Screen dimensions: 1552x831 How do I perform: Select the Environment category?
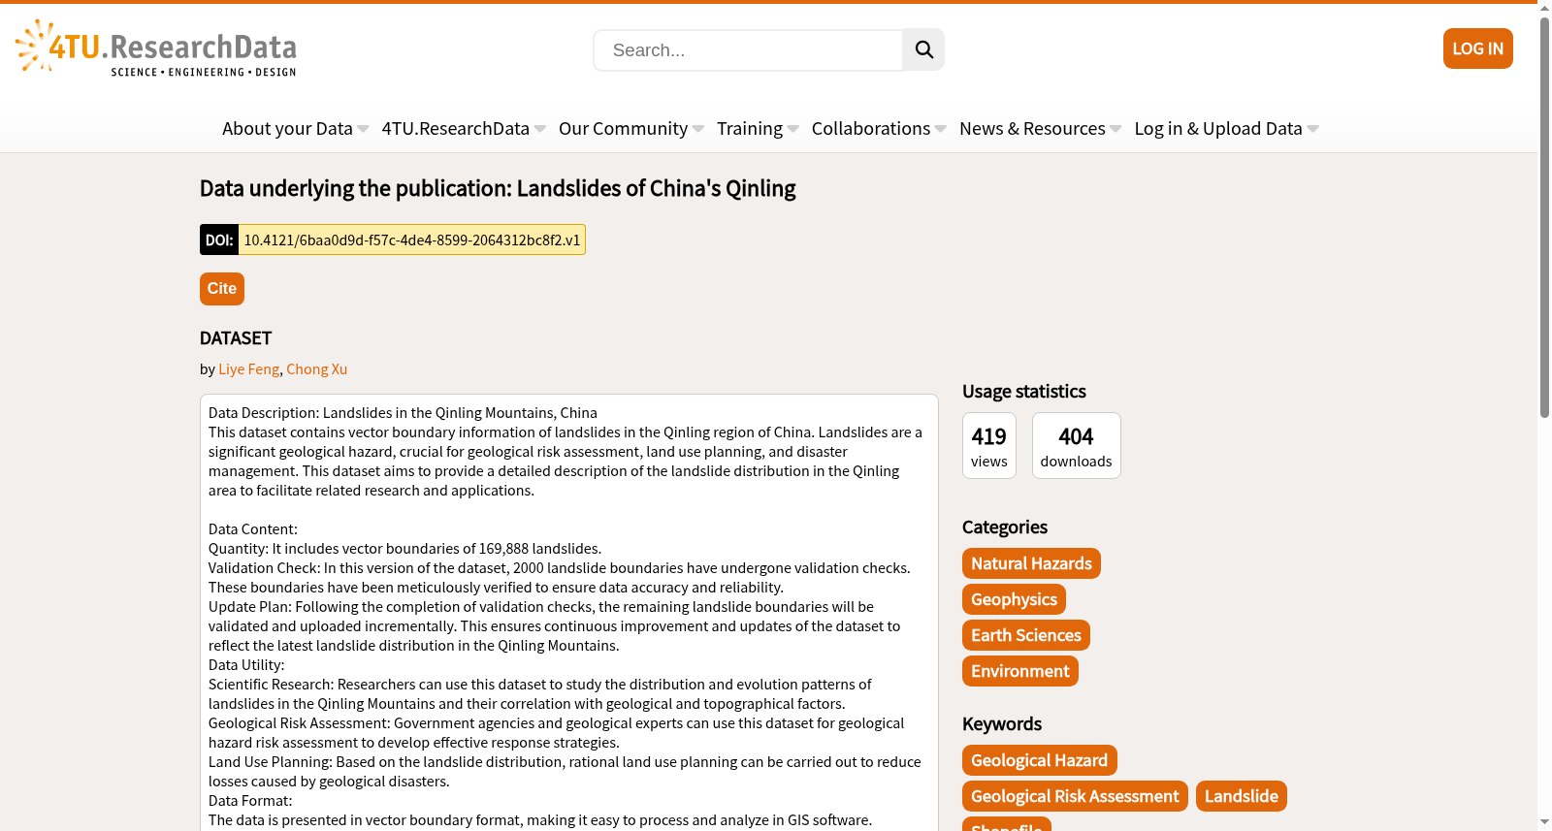click(x=1019, y=671)
